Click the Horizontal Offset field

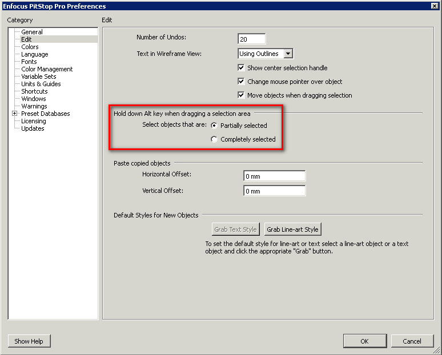coord(274,176)
